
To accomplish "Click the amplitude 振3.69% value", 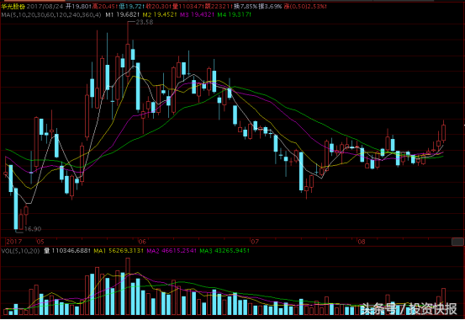I will click(x=270, y=6).
